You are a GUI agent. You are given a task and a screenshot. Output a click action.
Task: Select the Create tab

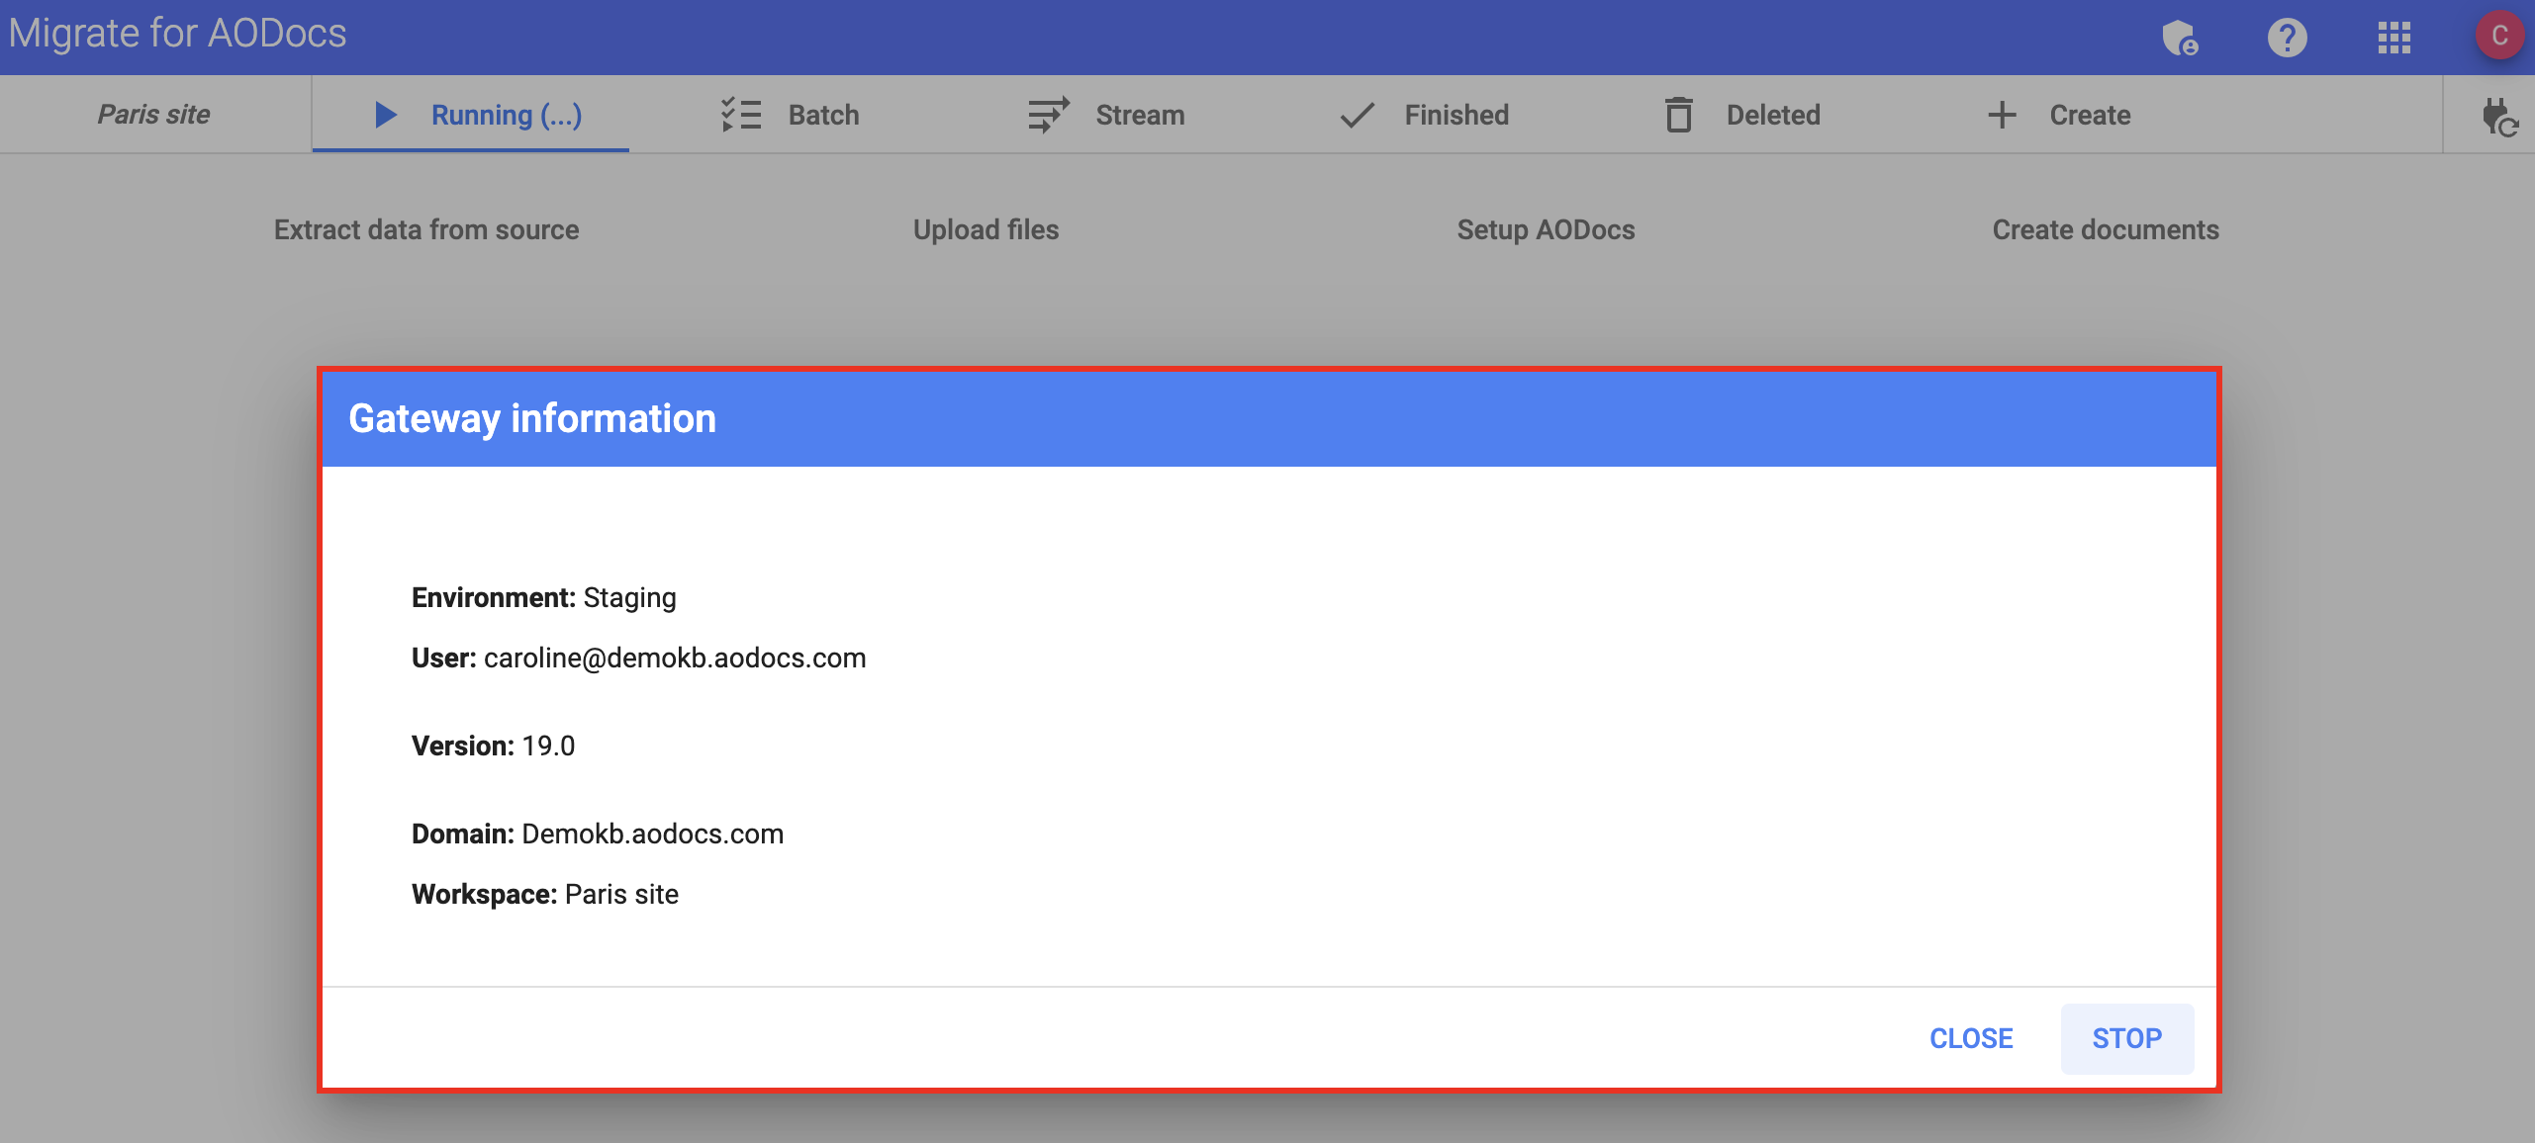[2058, 115]
